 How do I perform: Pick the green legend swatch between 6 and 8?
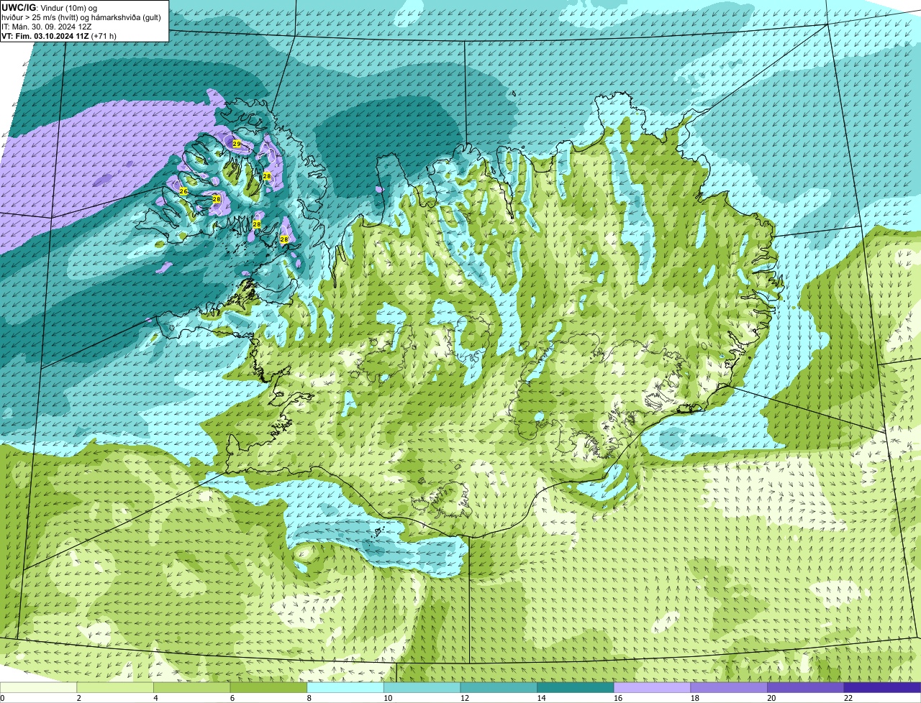(268, 687)
